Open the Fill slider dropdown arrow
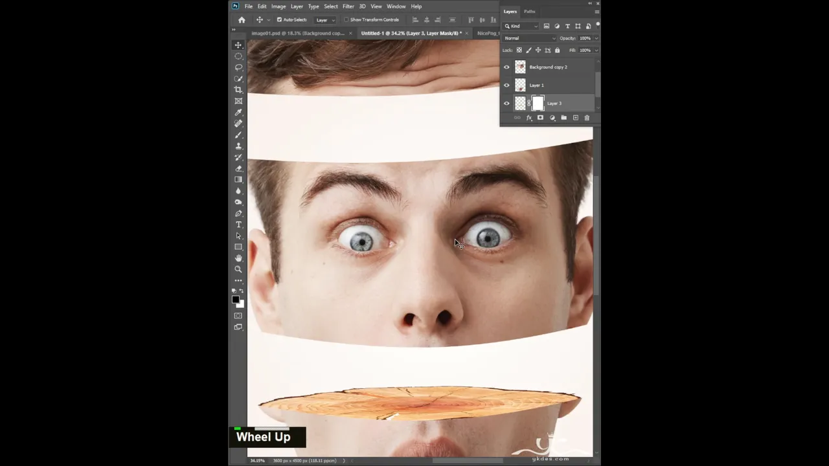 tap(596, 50)
